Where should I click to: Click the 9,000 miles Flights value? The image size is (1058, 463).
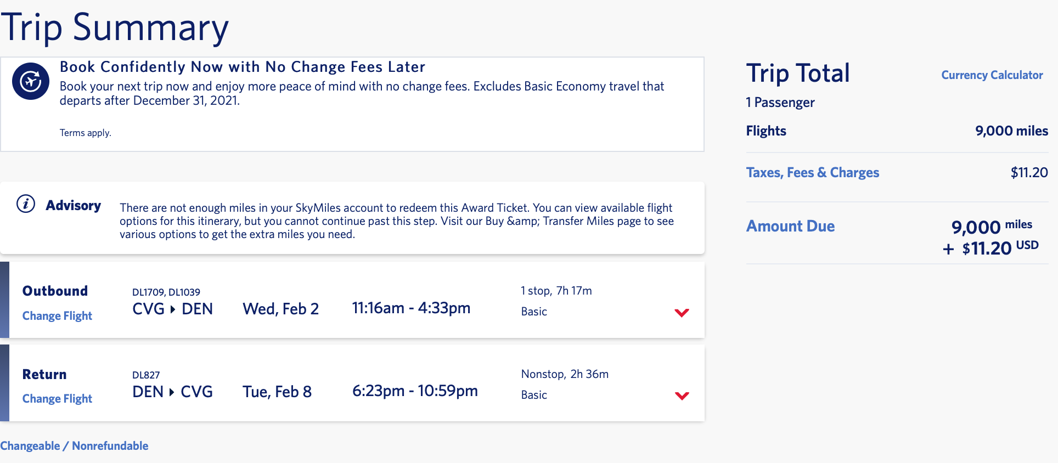[1011, 131]
